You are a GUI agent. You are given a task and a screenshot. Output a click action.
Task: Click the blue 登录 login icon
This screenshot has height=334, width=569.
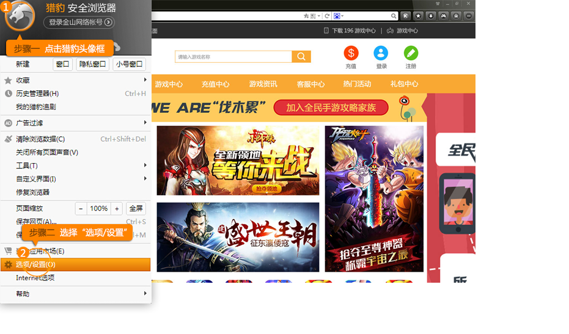tap(381, 53)
